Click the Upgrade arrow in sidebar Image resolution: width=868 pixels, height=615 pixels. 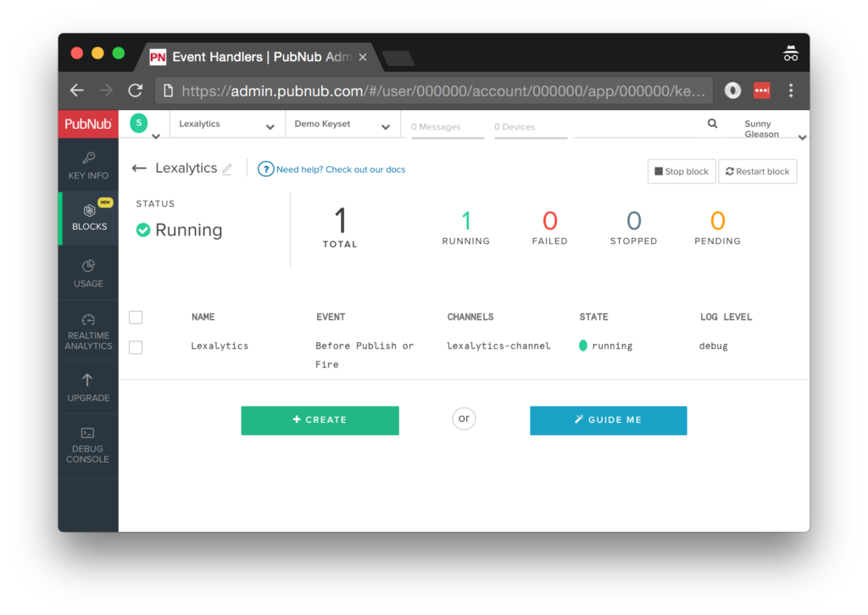point(88,387)
